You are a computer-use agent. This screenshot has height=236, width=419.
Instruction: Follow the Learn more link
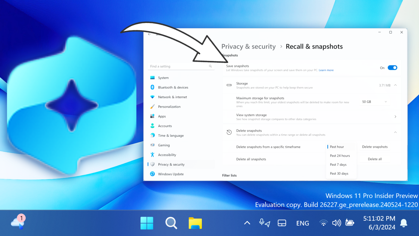pyautogui.click(x=326, y=70)
